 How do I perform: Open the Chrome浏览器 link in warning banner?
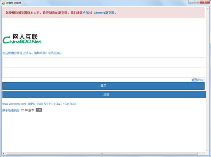pyautogui.click(x=104, y=13)
